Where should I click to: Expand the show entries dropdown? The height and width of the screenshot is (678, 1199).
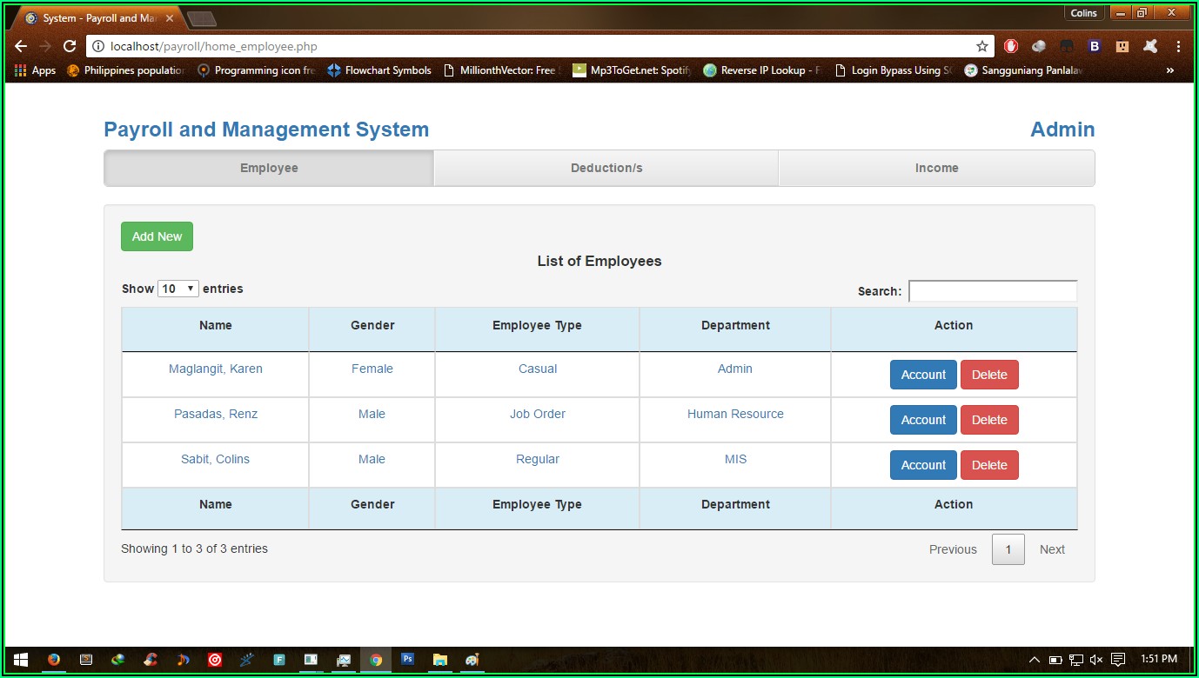(x=178, y=289)
